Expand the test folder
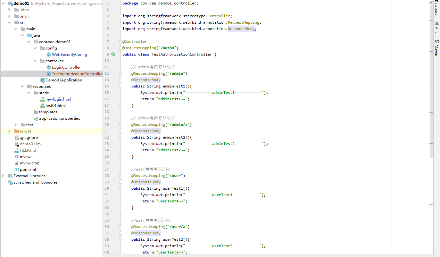The image size is (440, 257). [16, 125]
